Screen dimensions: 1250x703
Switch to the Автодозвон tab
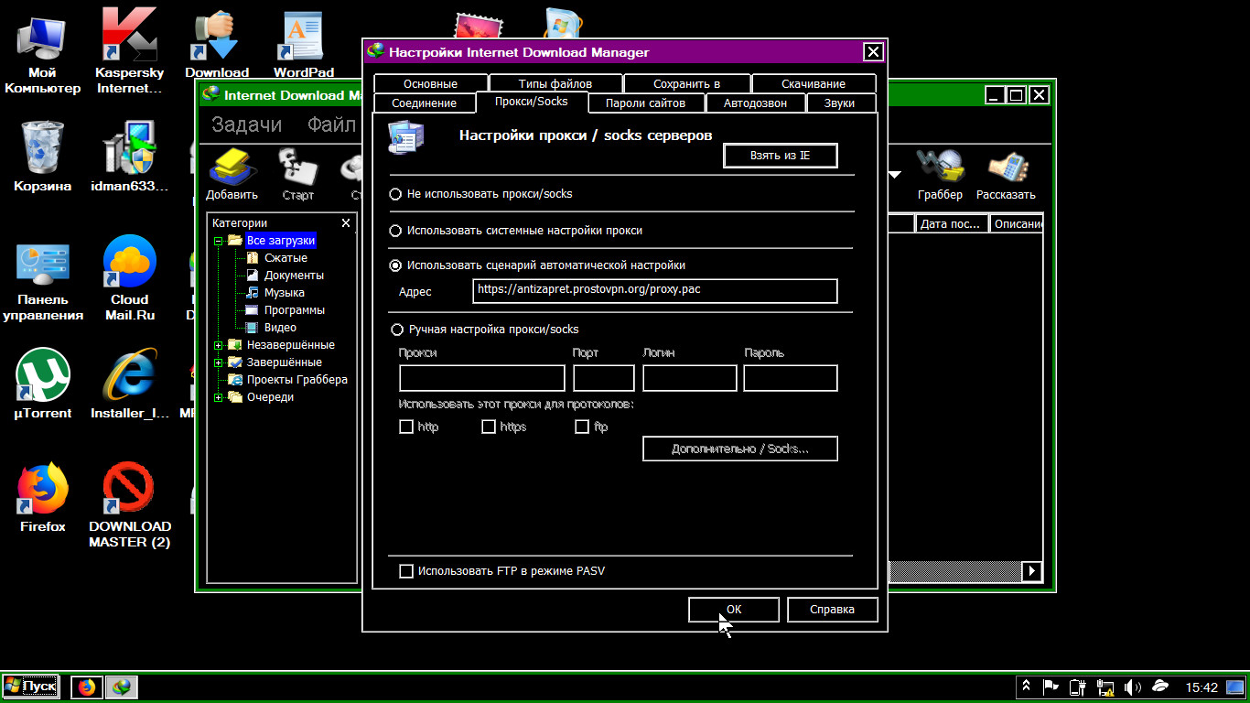756,103
